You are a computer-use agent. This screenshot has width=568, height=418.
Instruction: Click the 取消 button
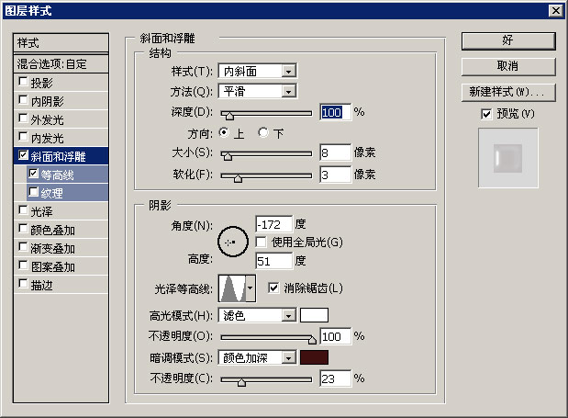(x=508, y=67)
